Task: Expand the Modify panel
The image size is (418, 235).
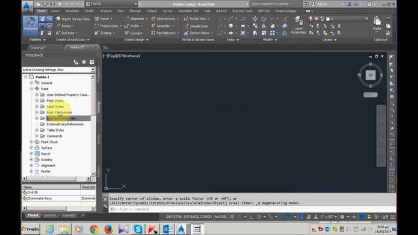Action: (270, 40)
